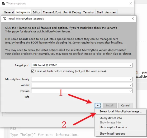Click the Install button
Image resolution: width=147 pixels, height=138 pixels.
[110, 105]
